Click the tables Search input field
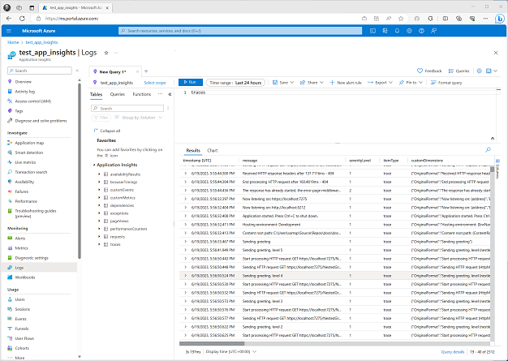 tap(127, 107)
